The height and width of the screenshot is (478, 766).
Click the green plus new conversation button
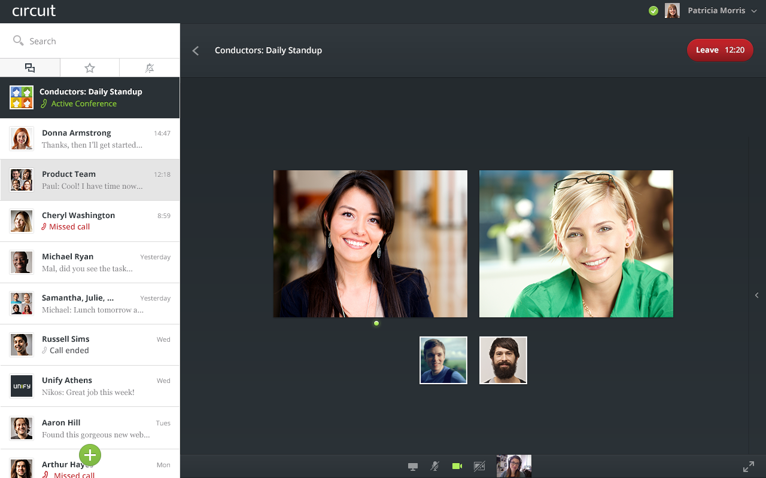[90, 455]
